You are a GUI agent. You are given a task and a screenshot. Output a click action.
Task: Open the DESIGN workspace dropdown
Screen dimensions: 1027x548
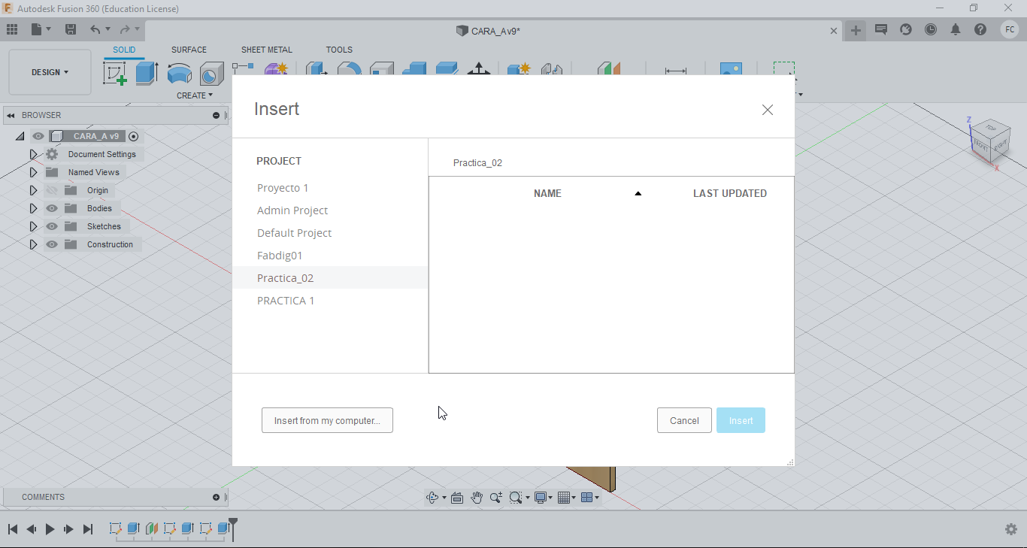coord(50,72)
